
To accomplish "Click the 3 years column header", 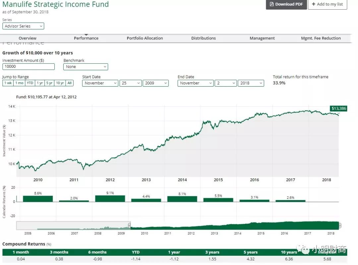I will (x=212, y=252).
